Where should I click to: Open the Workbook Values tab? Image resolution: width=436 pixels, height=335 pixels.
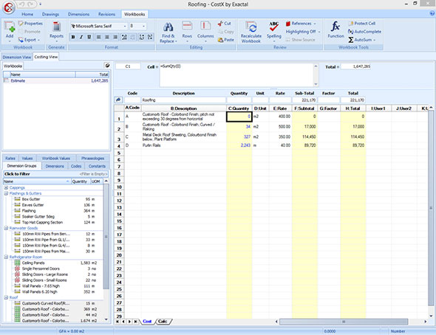[x=56, y=158]
